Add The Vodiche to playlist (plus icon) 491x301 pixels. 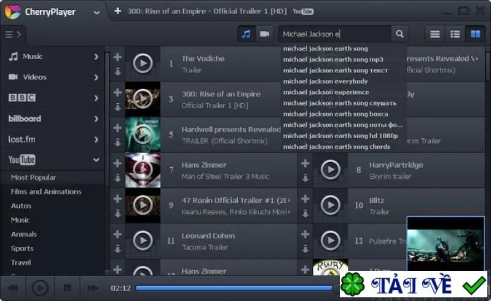tap(117, 57)
